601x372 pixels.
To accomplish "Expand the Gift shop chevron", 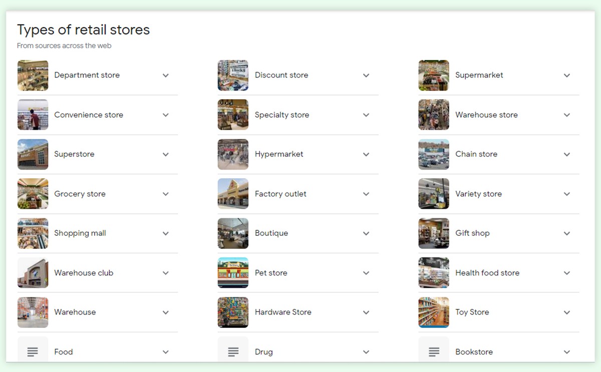I will [567, 234].
